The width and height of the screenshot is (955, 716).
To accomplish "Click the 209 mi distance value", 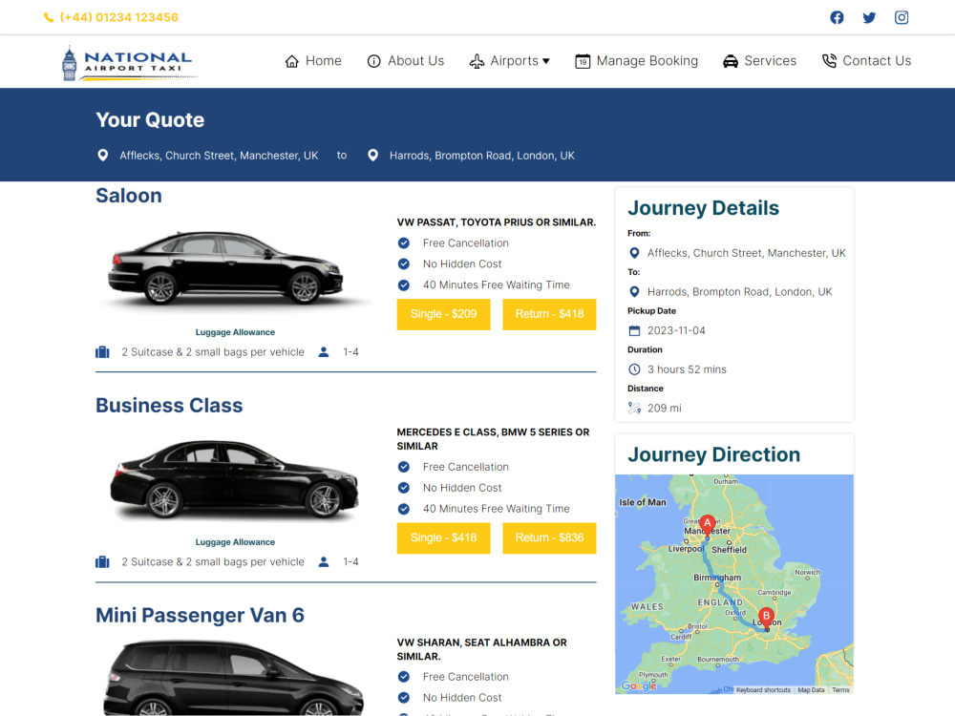I will [664, 408].
